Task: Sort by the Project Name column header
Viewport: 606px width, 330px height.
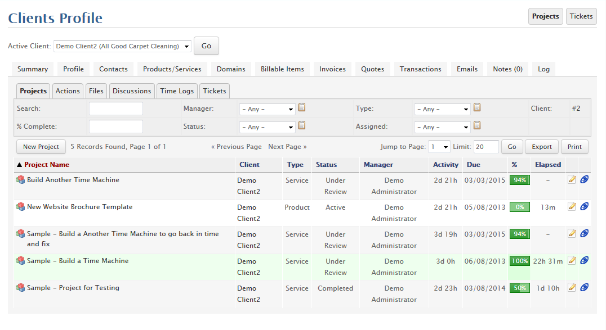Action: pyautogui.click(x=47, y=165)
